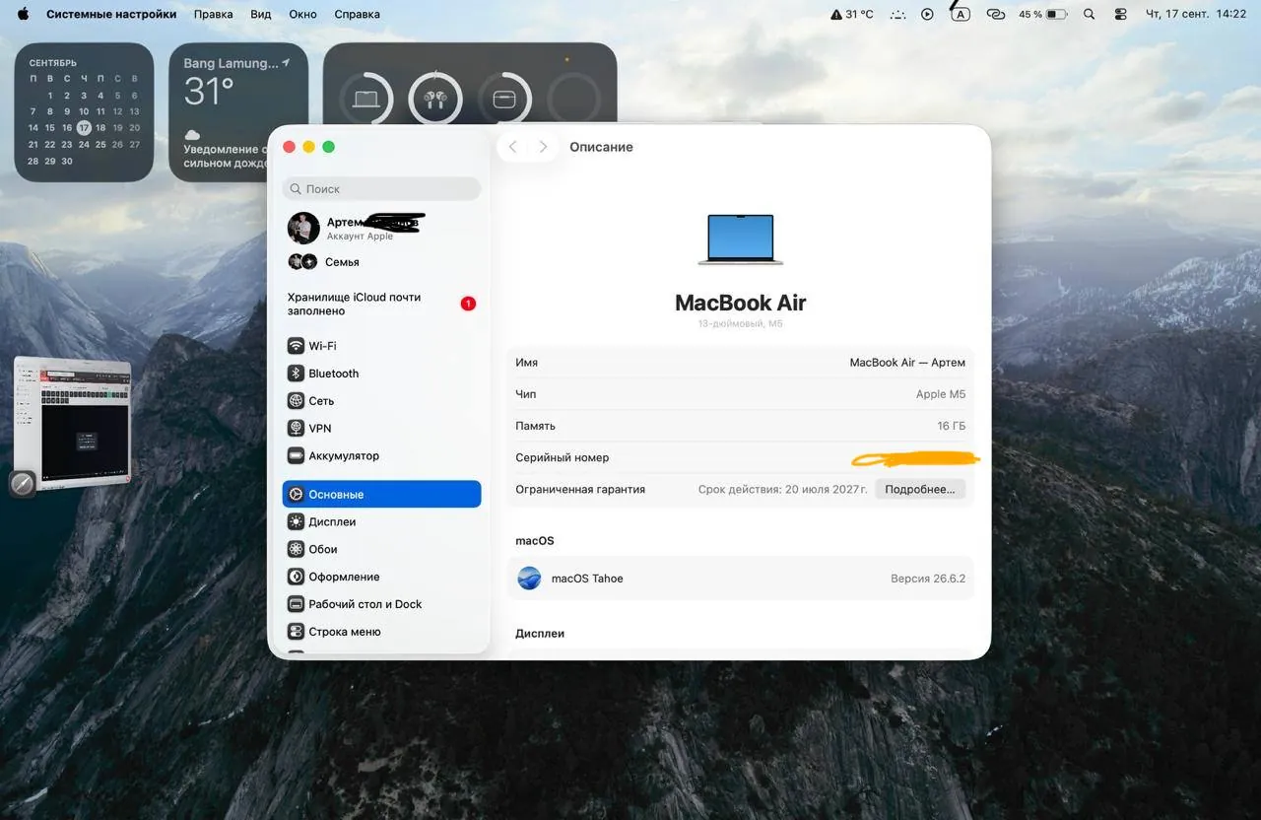The height and width of the screenshot is (820, 1261).
Task: Open Рабочий стол и Dock settings
Action: [x=382, y=604]
